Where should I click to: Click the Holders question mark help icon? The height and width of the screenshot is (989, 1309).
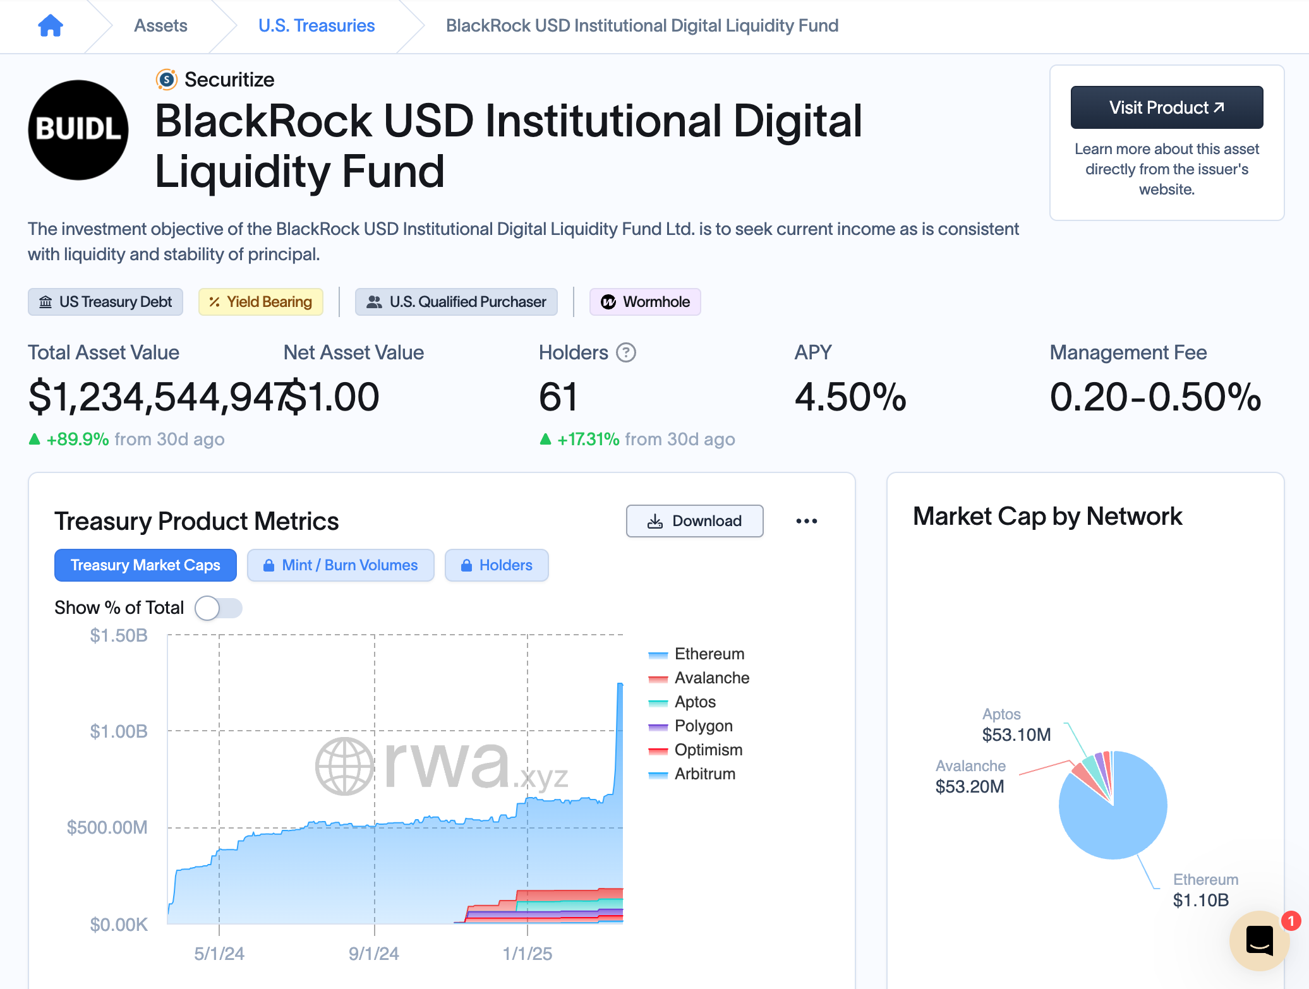[626, 353]
